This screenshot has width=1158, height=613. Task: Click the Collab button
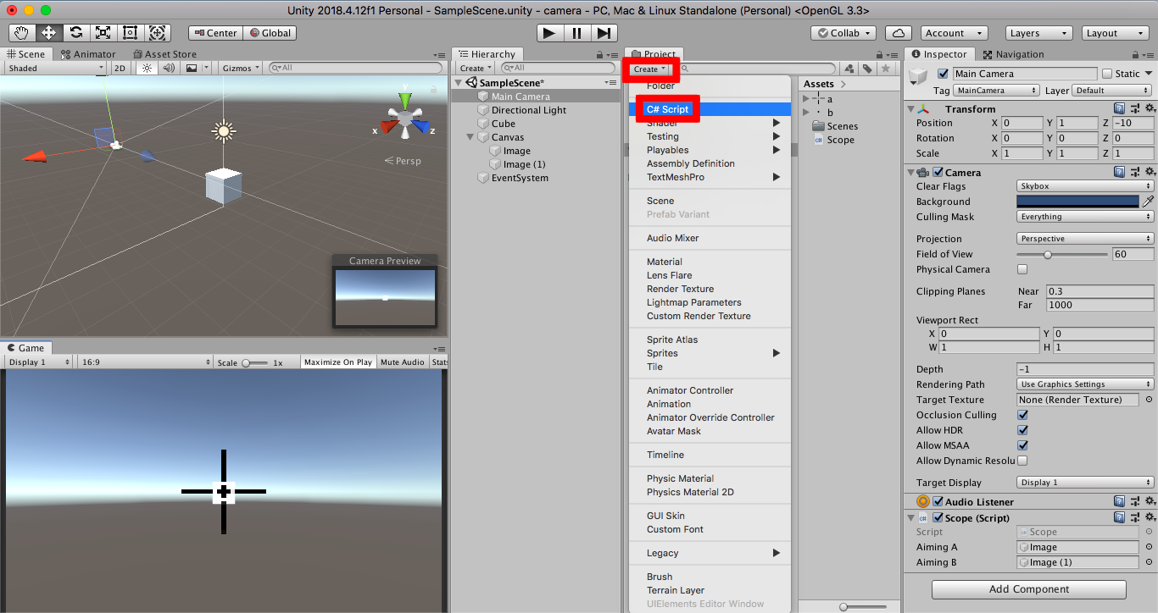845,33
